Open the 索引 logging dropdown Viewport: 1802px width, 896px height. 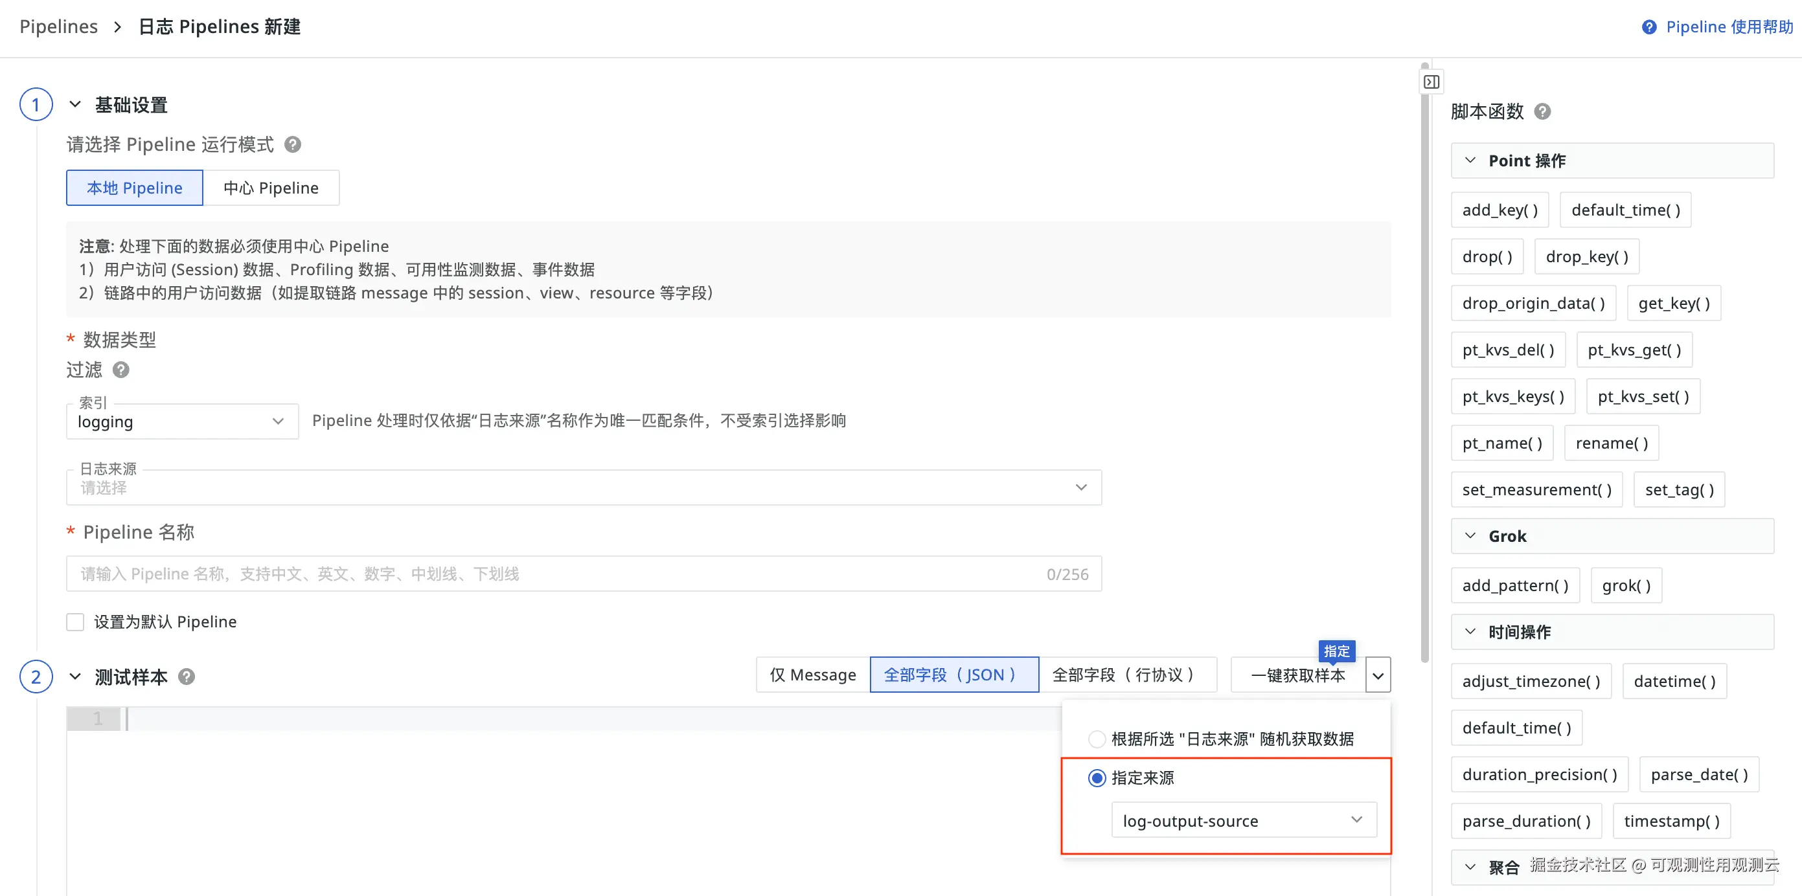(182, 421)
